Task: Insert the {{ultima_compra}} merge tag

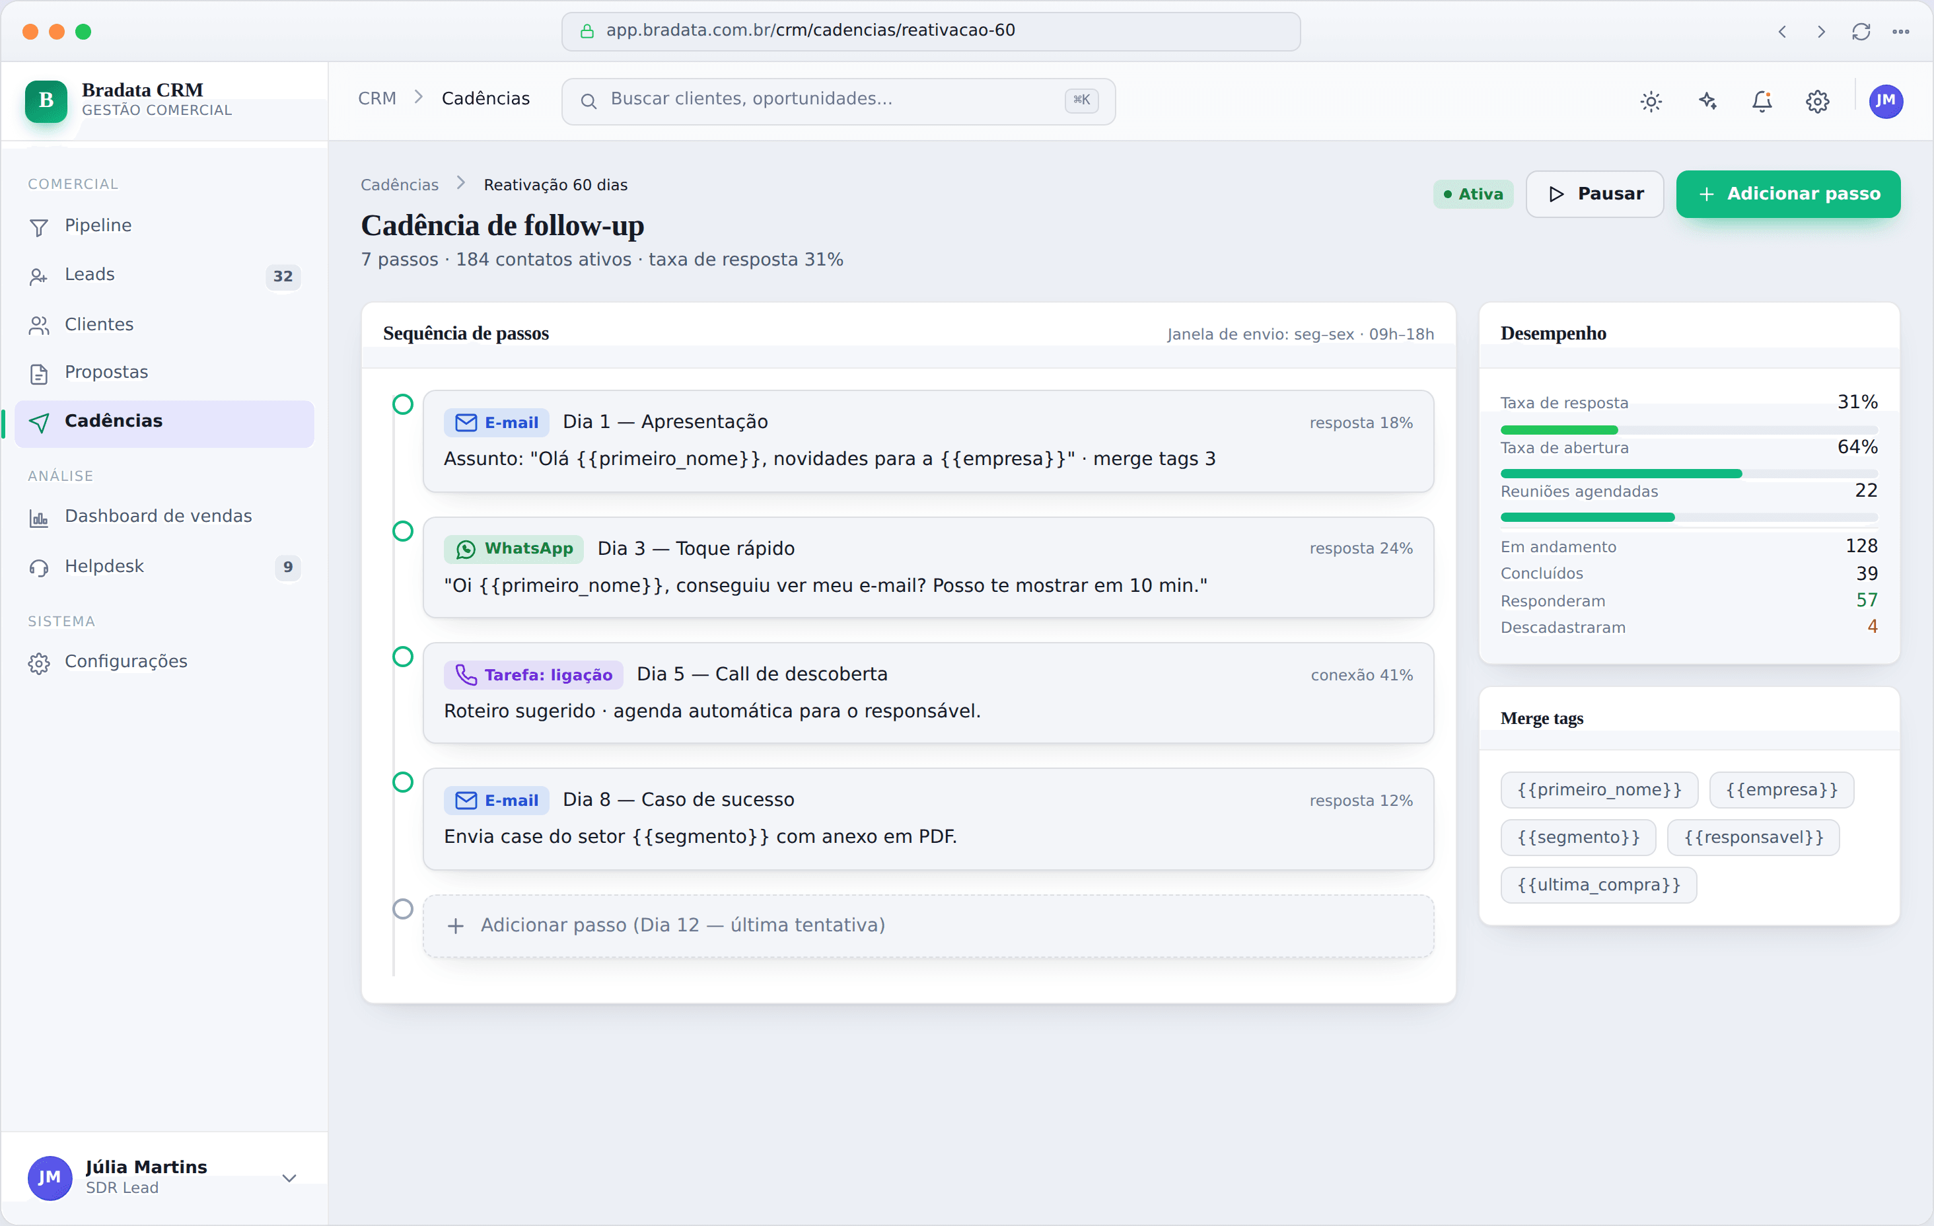Action: [x=1598, y=884]
